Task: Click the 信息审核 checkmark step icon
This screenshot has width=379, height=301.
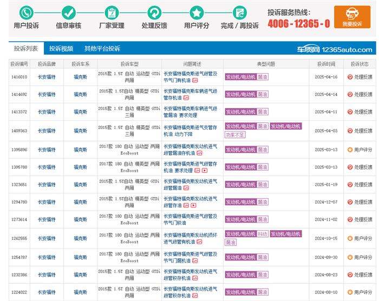Action: tap(69, 13)
